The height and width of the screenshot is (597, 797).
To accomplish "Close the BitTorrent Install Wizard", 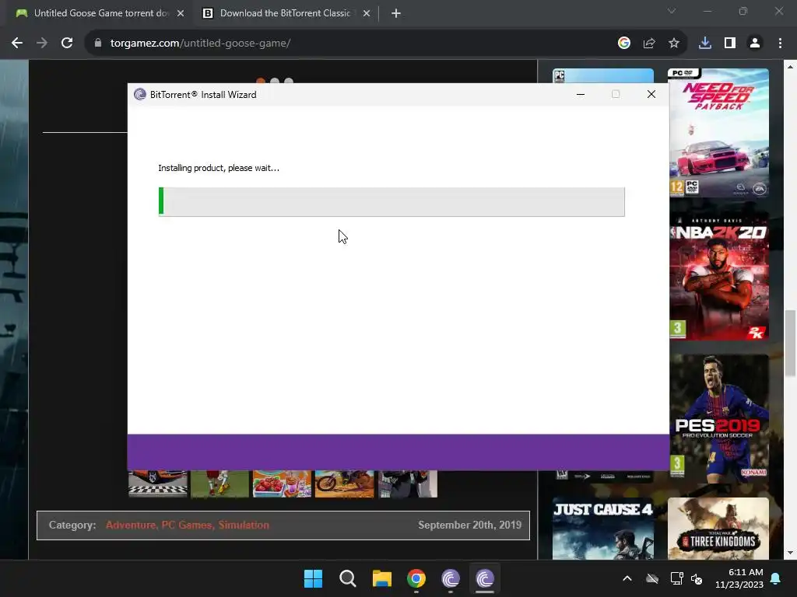I will tap(651, 94).
